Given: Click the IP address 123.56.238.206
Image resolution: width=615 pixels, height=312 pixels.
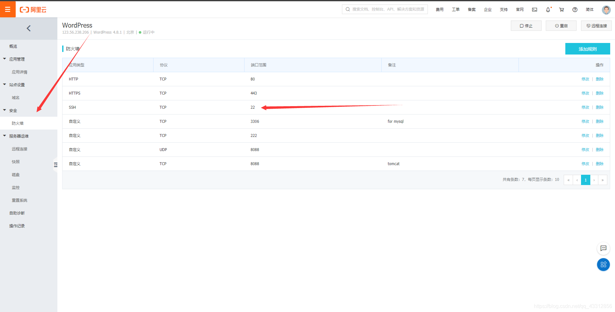Looking at the screenshot, I should point(75,32).
